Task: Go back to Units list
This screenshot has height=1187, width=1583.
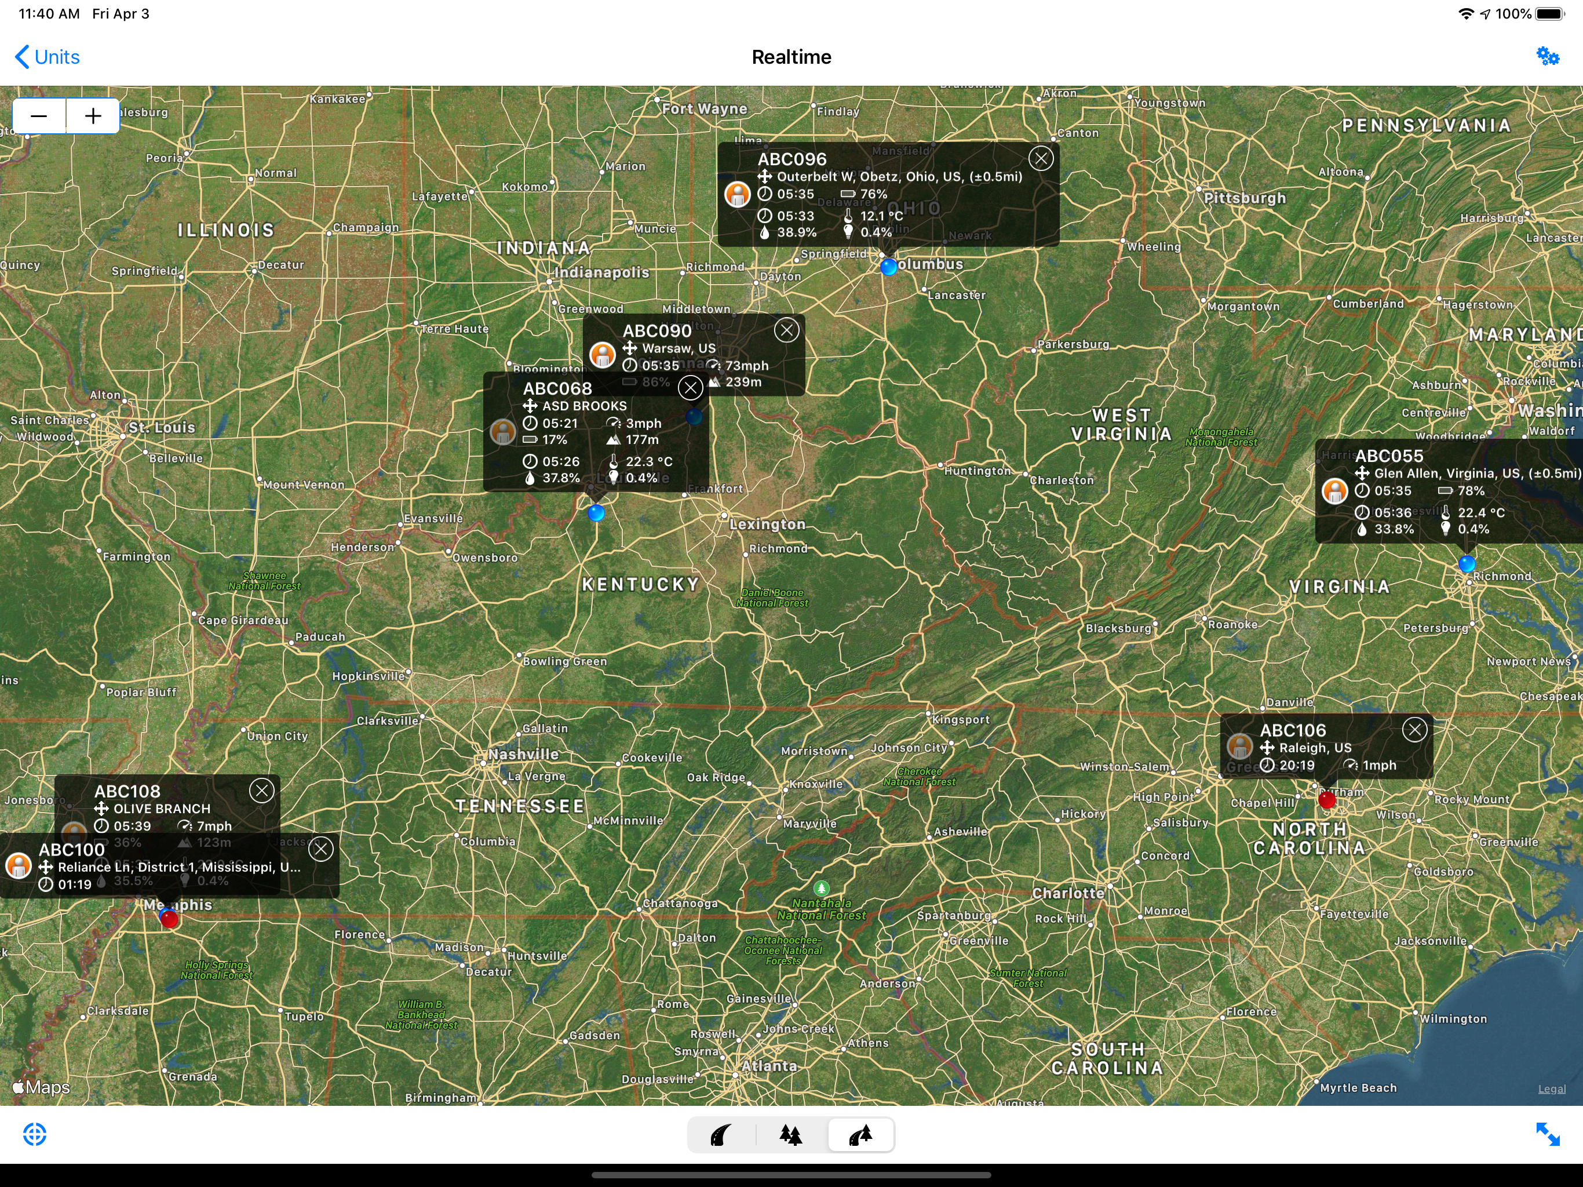Action: (48, 57)
